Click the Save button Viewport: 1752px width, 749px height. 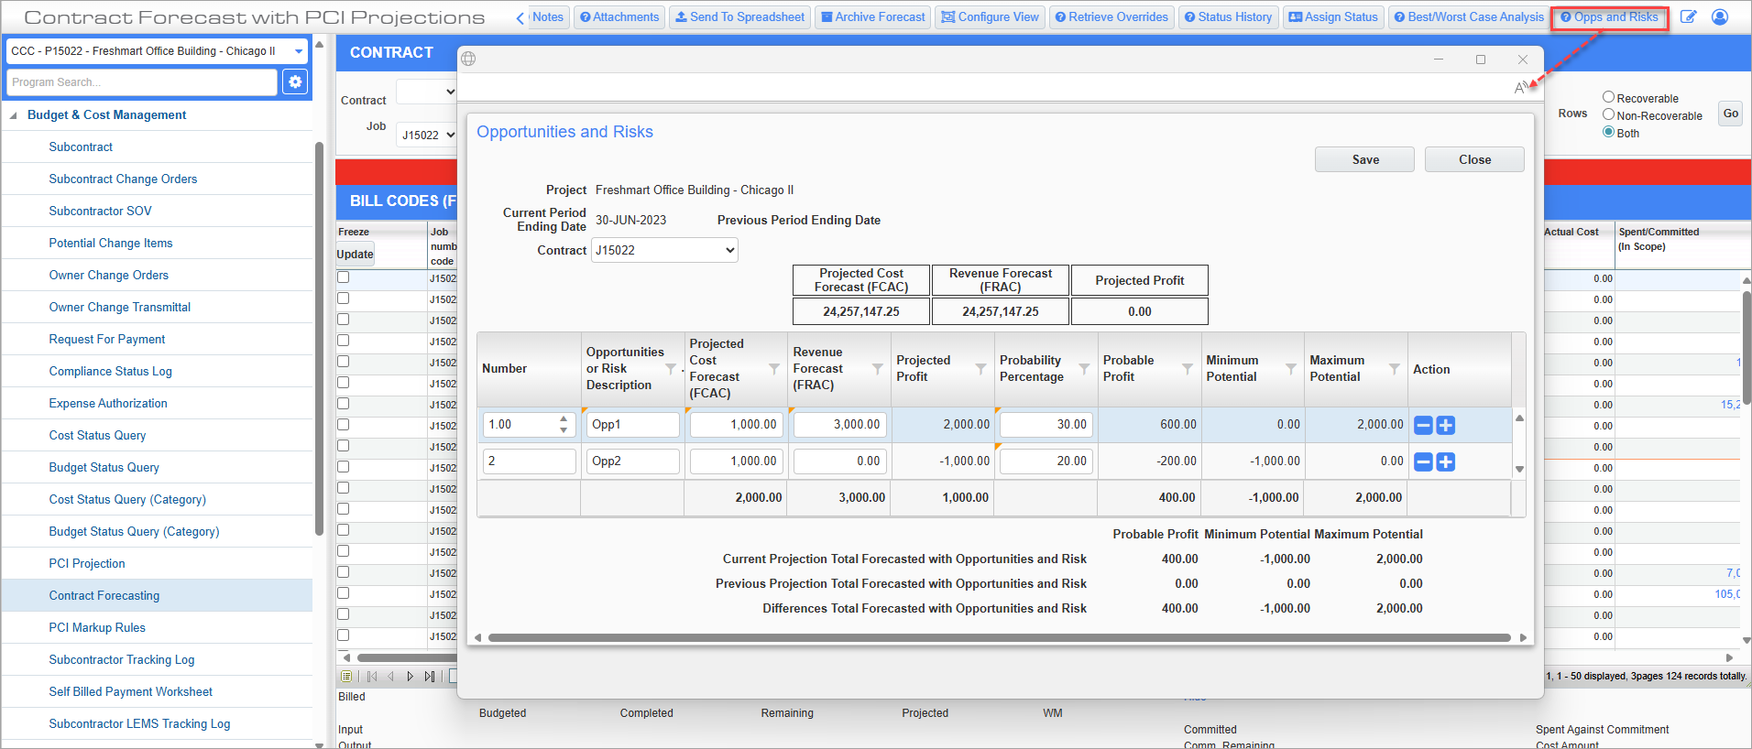1364,159
